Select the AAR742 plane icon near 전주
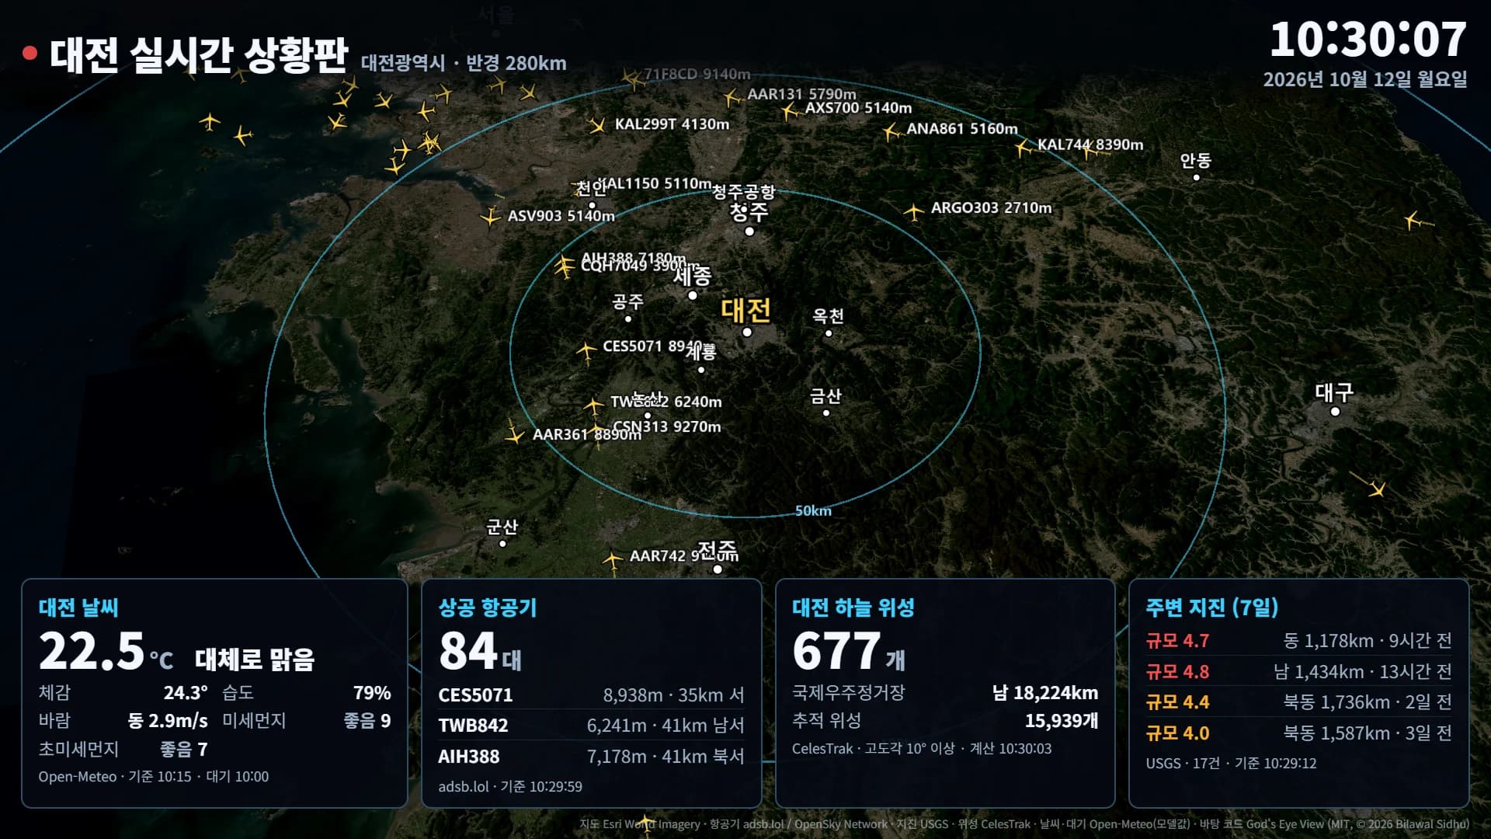 click(613, 559)
